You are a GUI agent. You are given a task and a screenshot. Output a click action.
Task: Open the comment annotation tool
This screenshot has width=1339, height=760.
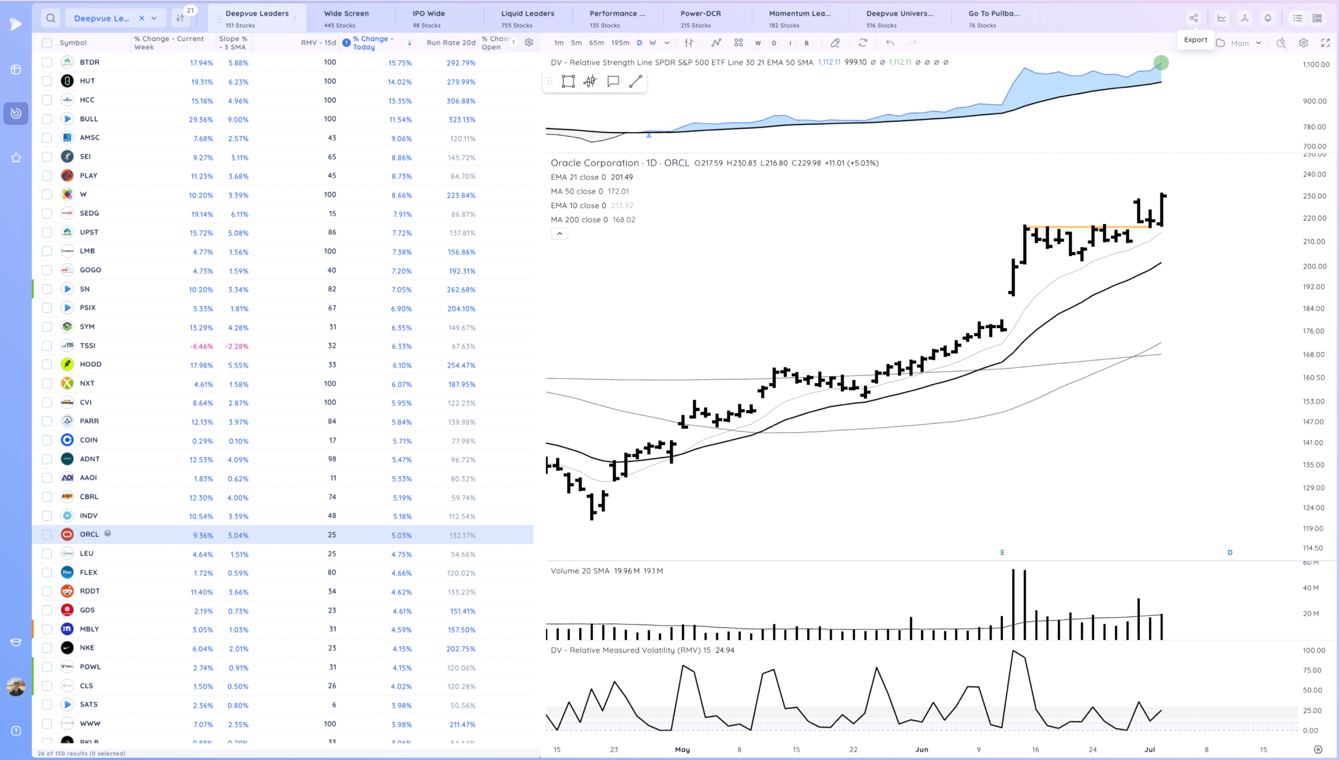613,81
